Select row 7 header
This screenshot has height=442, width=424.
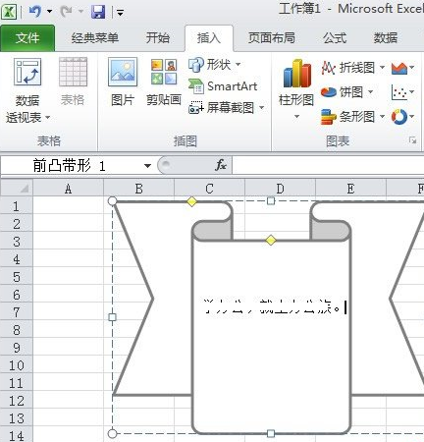click(17, 312)
